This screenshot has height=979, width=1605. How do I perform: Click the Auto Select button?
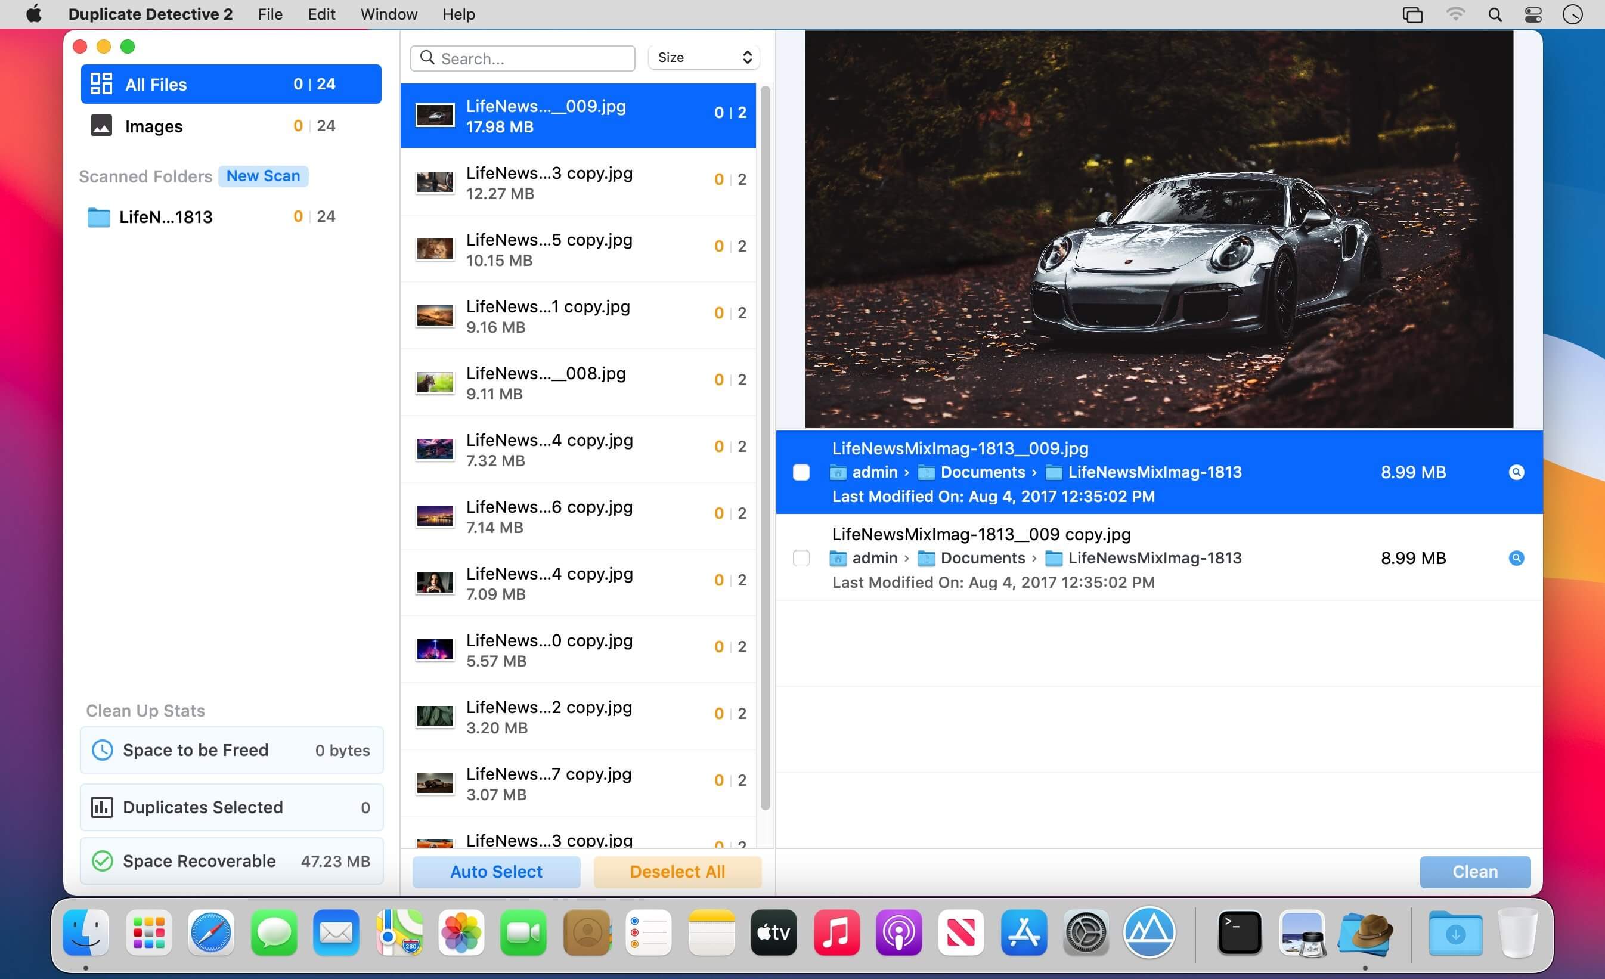point(495,872)
